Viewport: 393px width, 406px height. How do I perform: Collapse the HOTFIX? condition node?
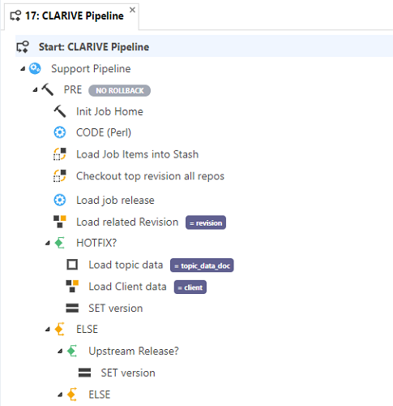48,244
